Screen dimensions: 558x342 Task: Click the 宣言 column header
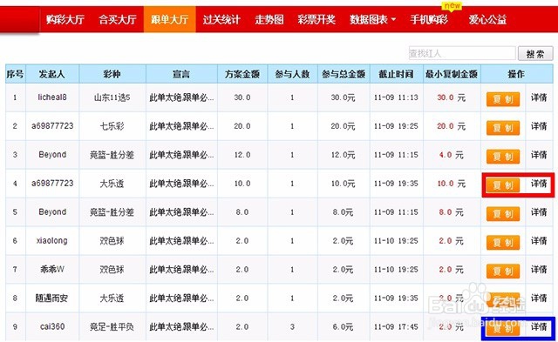(181, 74)
